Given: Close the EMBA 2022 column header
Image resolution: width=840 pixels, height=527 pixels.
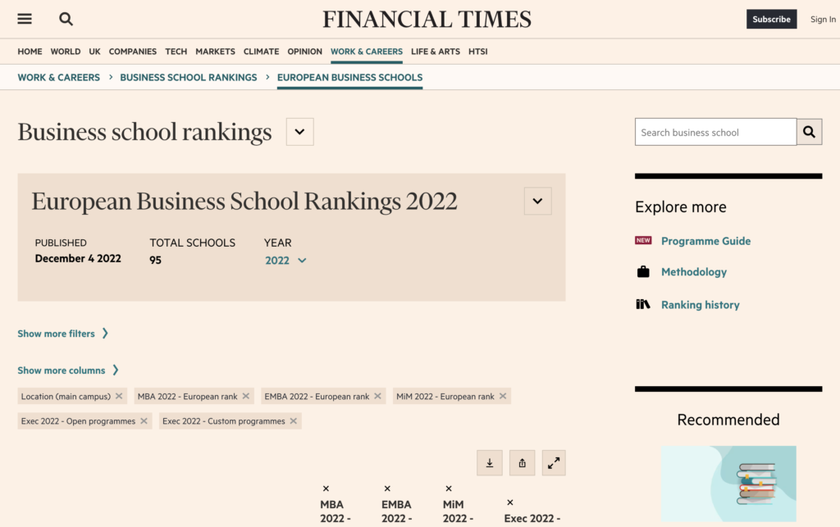Looking at the screenshot, I should pyautogui.click(x=387, y=488).
